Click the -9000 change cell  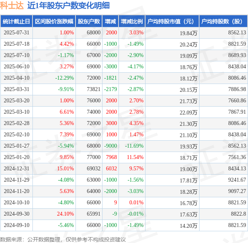point(111,146)
